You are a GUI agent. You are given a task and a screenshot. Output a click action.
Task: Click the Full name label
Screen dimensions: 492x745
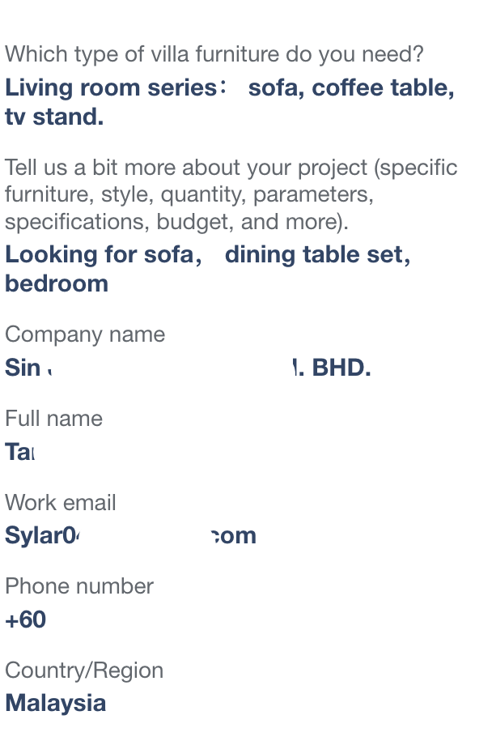point(53,419)
